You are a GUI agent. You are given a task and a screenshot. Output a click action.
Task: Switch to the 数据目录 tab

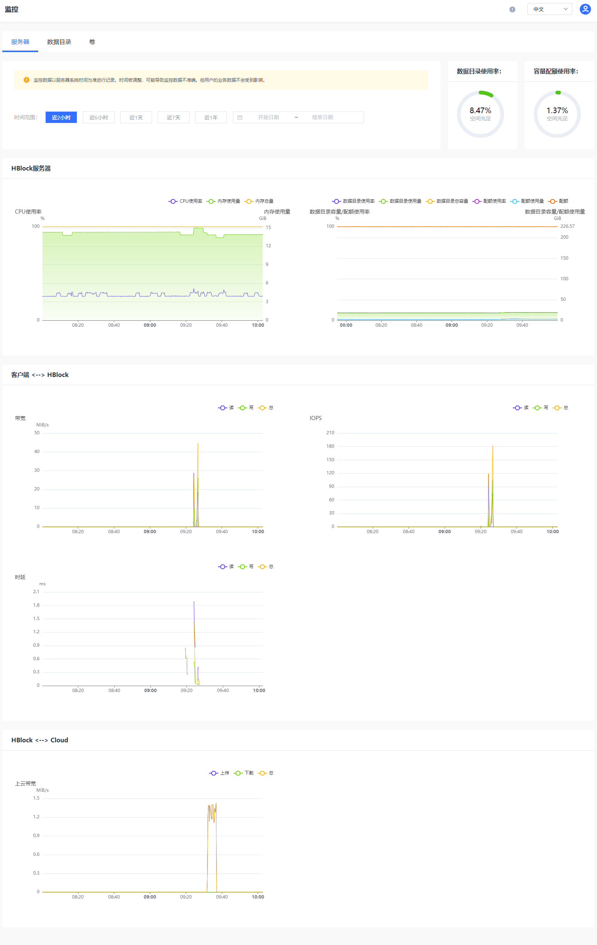[x=59, y=42]
